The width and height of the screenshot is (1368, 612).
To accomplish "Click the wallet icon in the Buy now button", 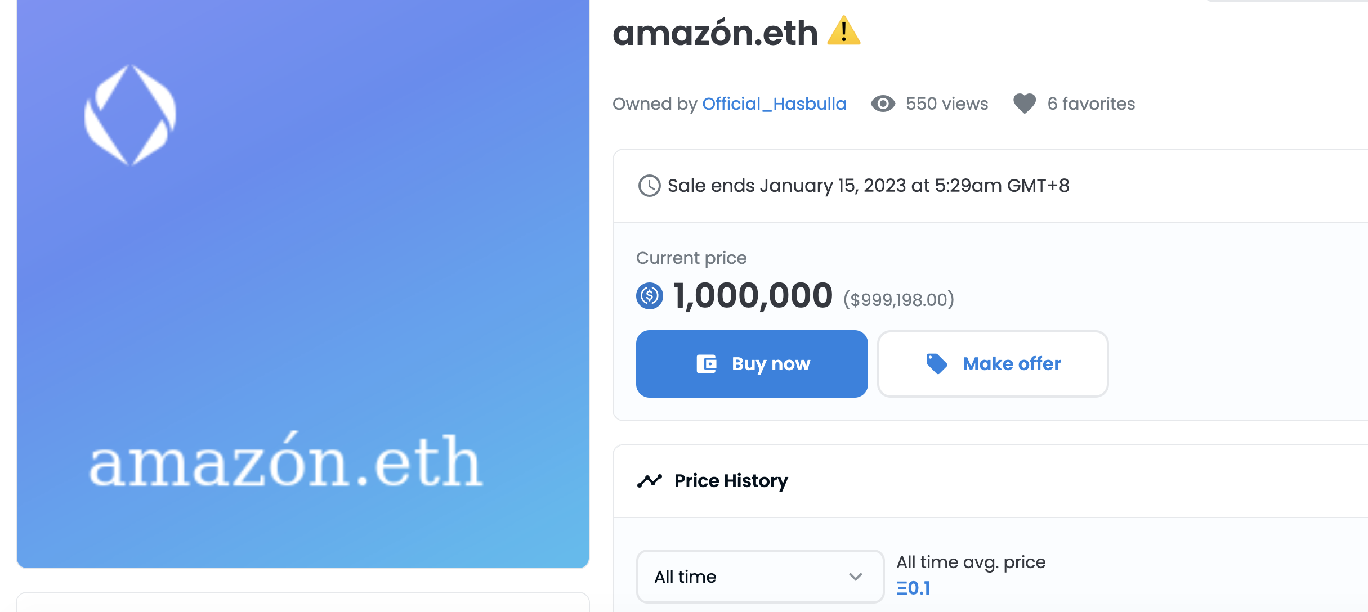I will 707,364.
